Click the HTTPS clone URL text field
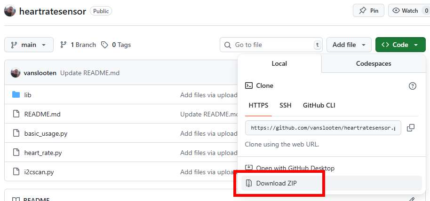 323,128
